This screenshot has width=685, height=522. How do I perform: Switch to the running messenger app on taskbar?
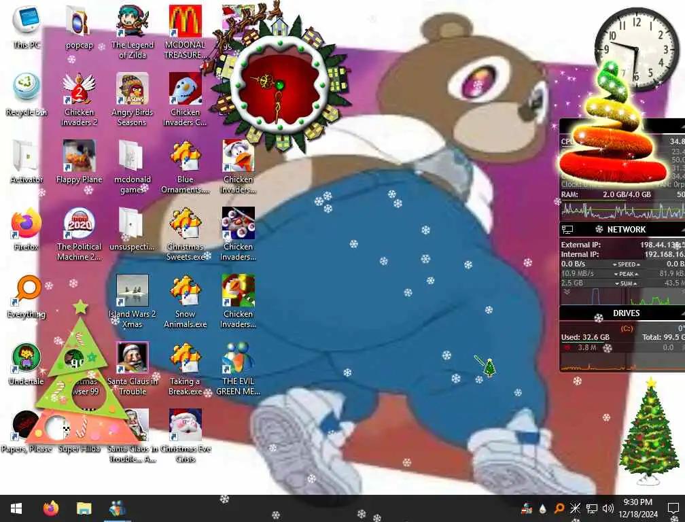coord(118,508)
